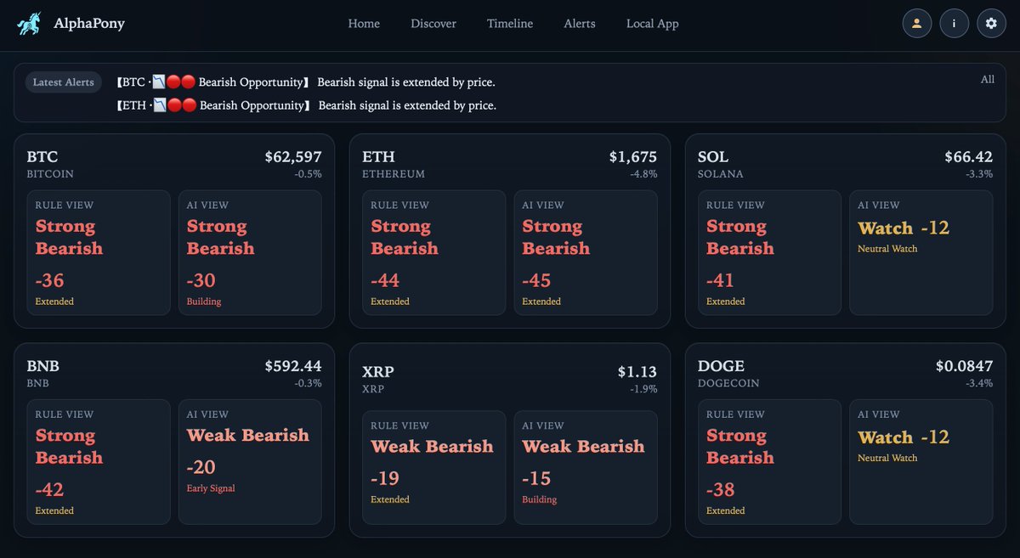Click BTC AI score -30
The width and height of the screenshot is (1020, 558).
click(x=201, y=280)
